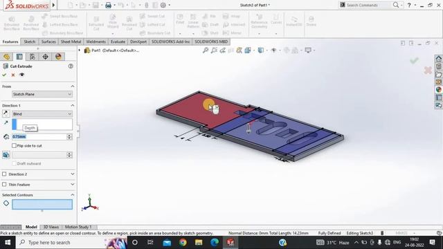
Task: Collapse the Direction 1 section chevron
Action: [72, 105]
